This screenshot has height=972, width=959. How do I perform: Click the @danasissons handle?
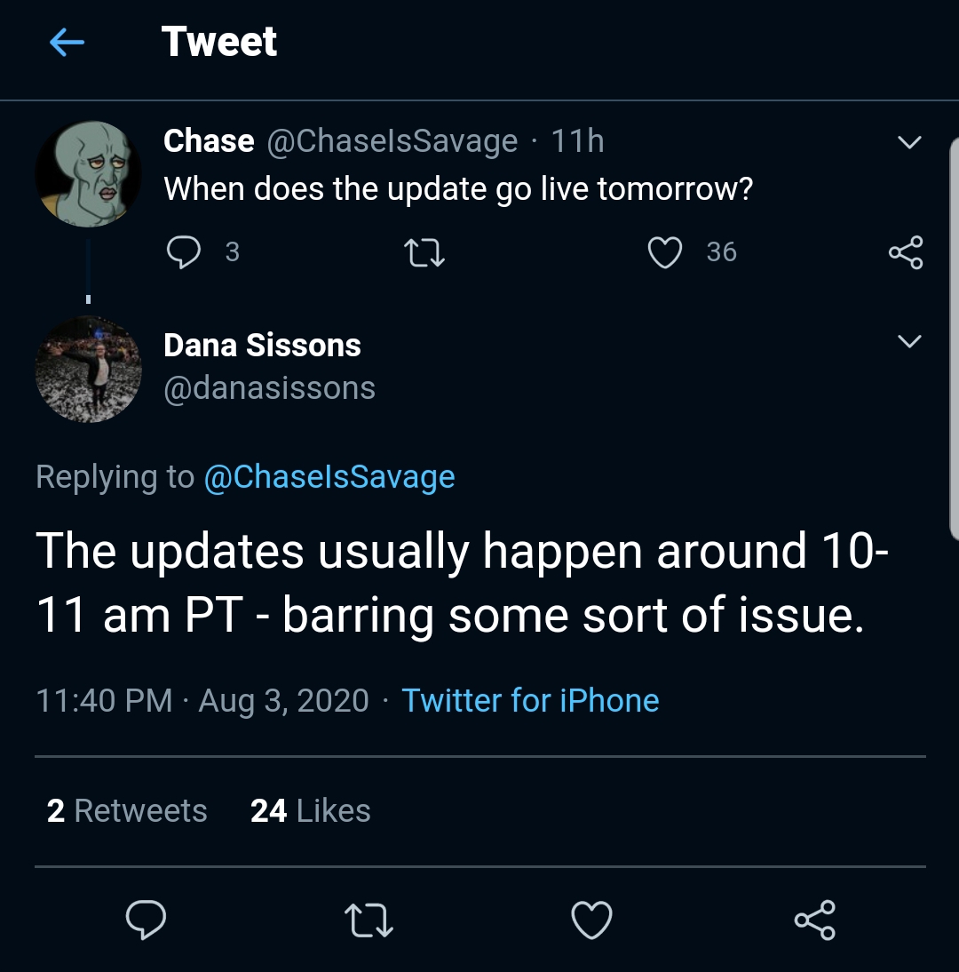269,388
